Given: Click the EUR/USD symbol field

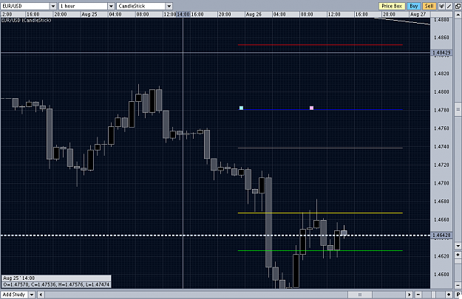Looking at the screenshot, I should (x=25, y=6).
